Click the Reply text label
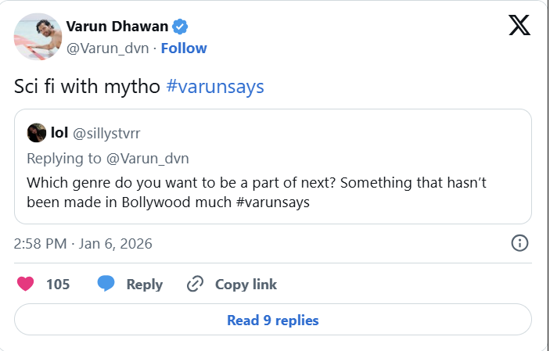Image resolution: width=550 pixels, height=351 pixels. tap(144, 285)
